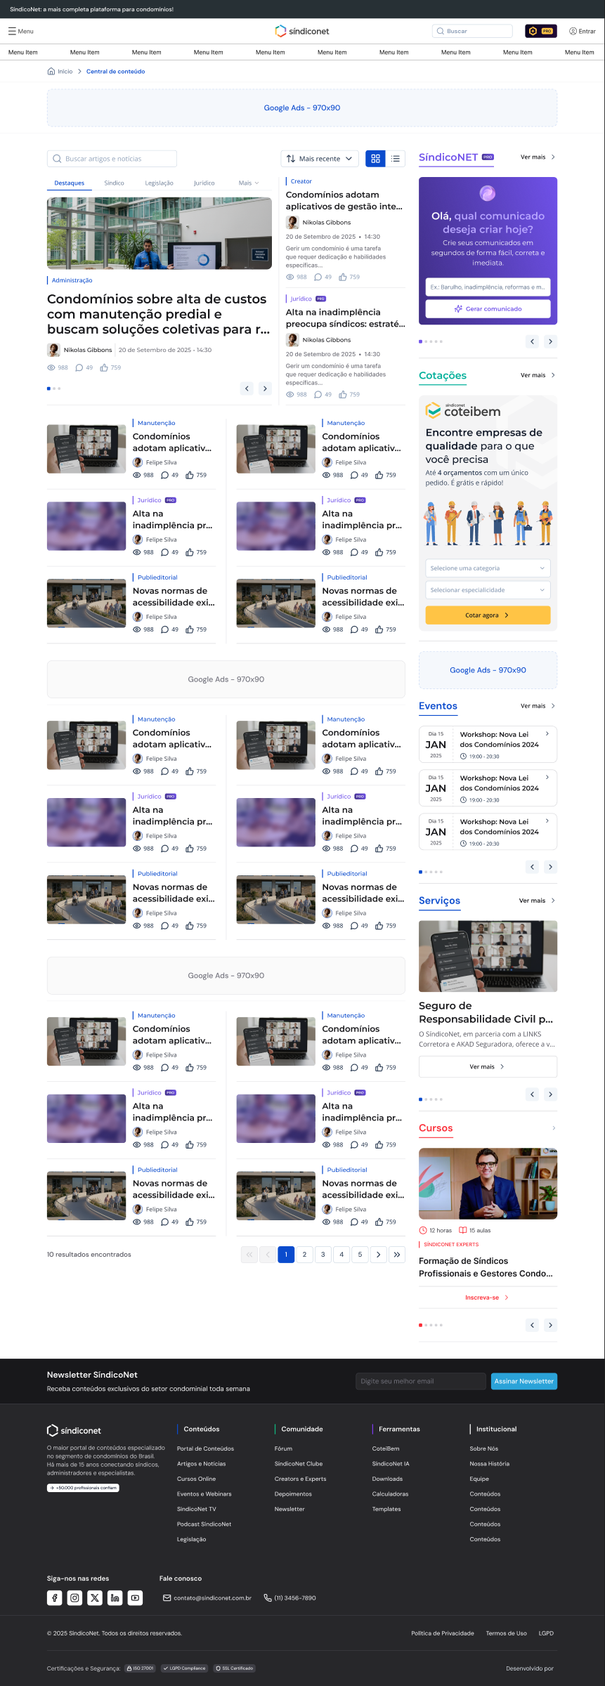Open the Seguro de Responsabilidade service image

[488, 956]
